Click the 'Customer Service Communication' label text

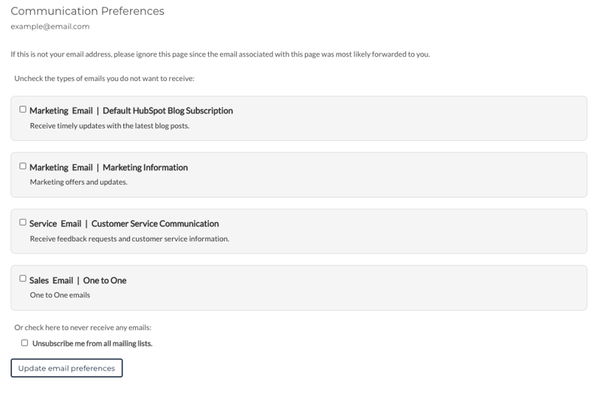(155, 224)
